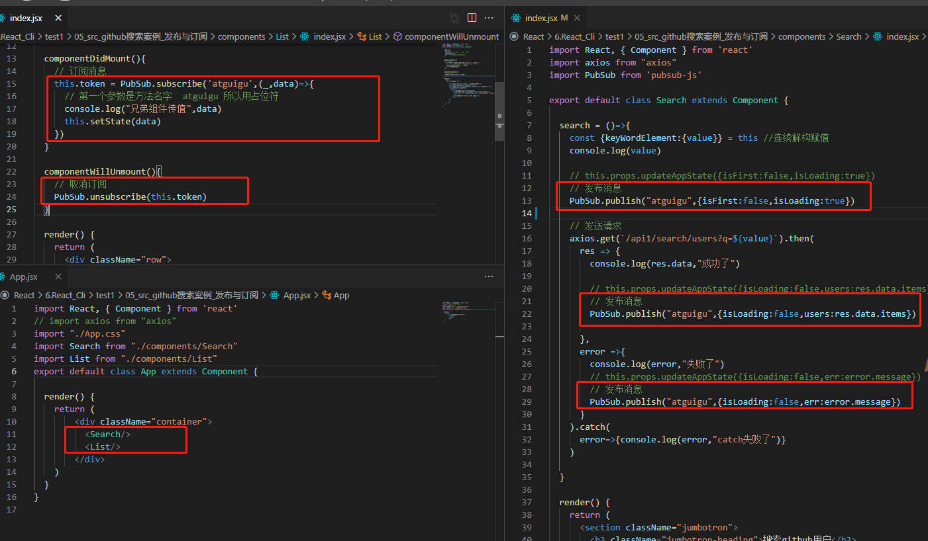Open 6.React_Cli breadcrumb in right pane
The height and width of the screenshot is (541, 928).
pyautogui.click(x=574, y=36)
